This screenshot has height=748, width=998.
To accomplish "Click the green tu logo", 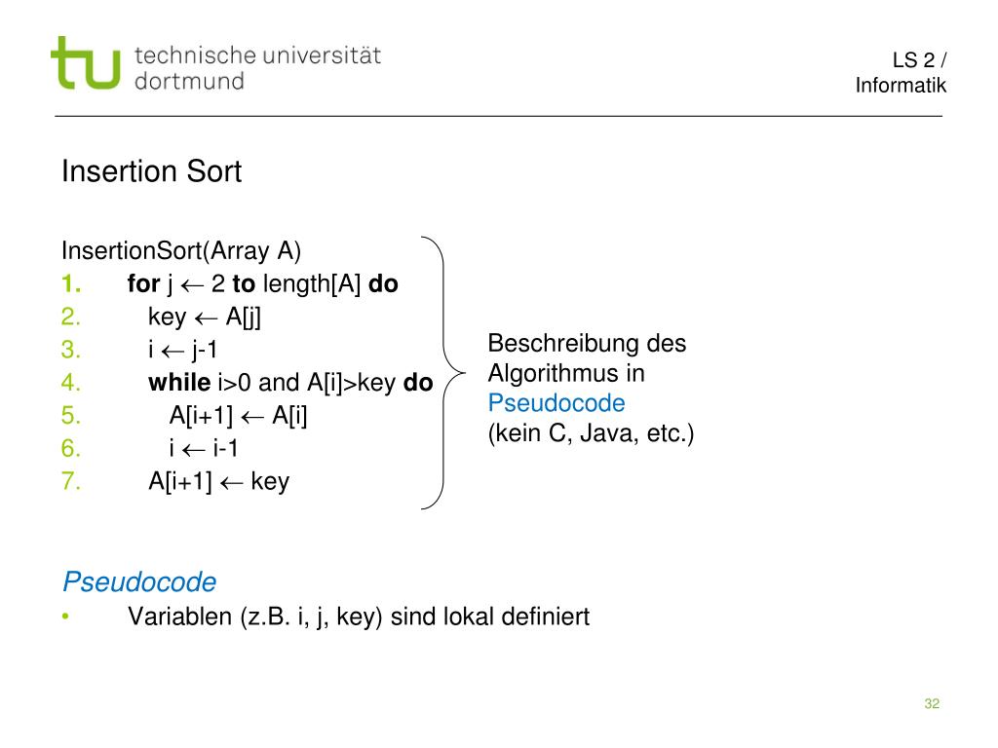I will tap(86, 62).
